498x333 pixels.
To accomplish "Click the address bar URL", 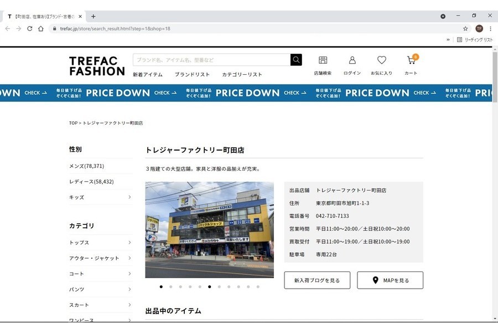I will [x=115, y=29].
